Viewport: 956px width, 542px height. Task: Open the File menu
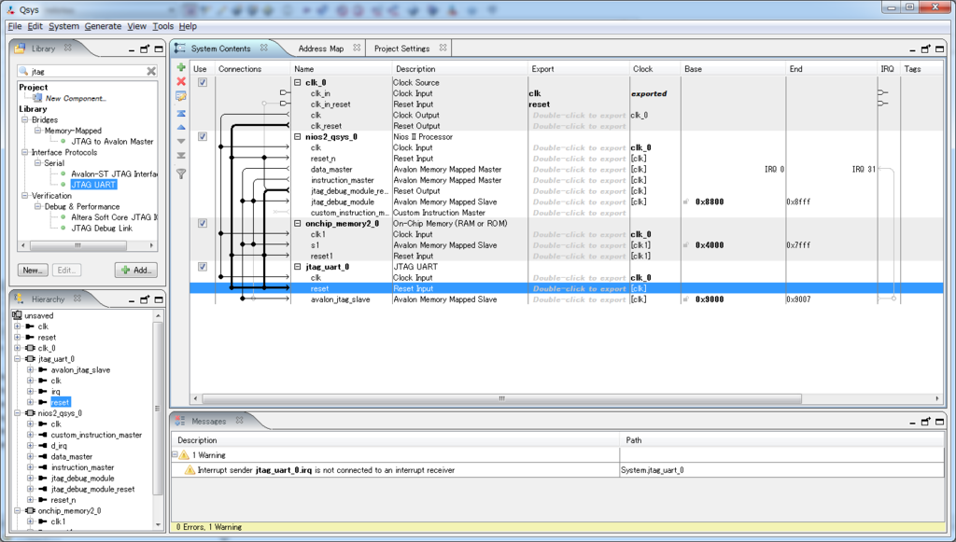pyautogui.click(x=15, y=26)
